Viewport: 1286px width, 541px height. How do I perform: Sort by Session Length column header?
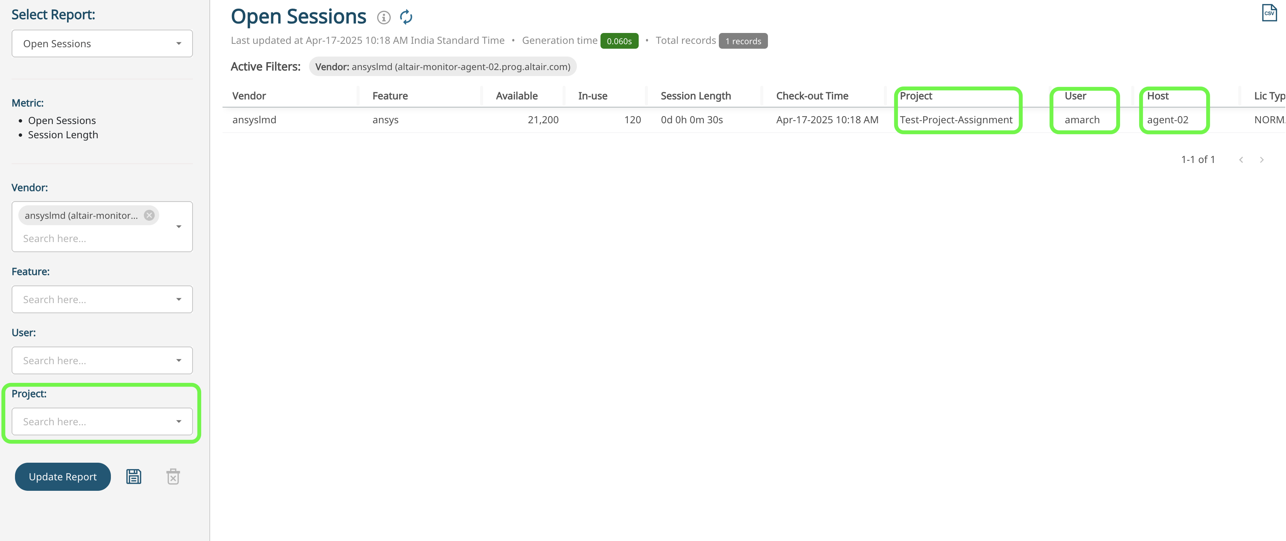tap(695, 96)
